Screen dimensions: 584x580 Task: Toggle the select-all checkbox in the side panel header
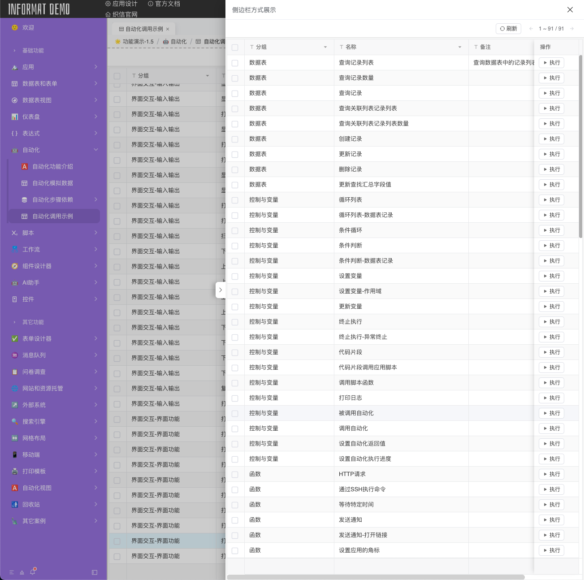(x=235, y=48)
